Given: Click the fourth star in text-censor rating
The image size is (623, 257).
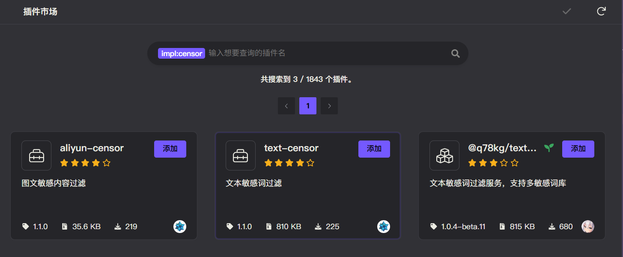Looking at the screenshot, I should tap(300, 163).
